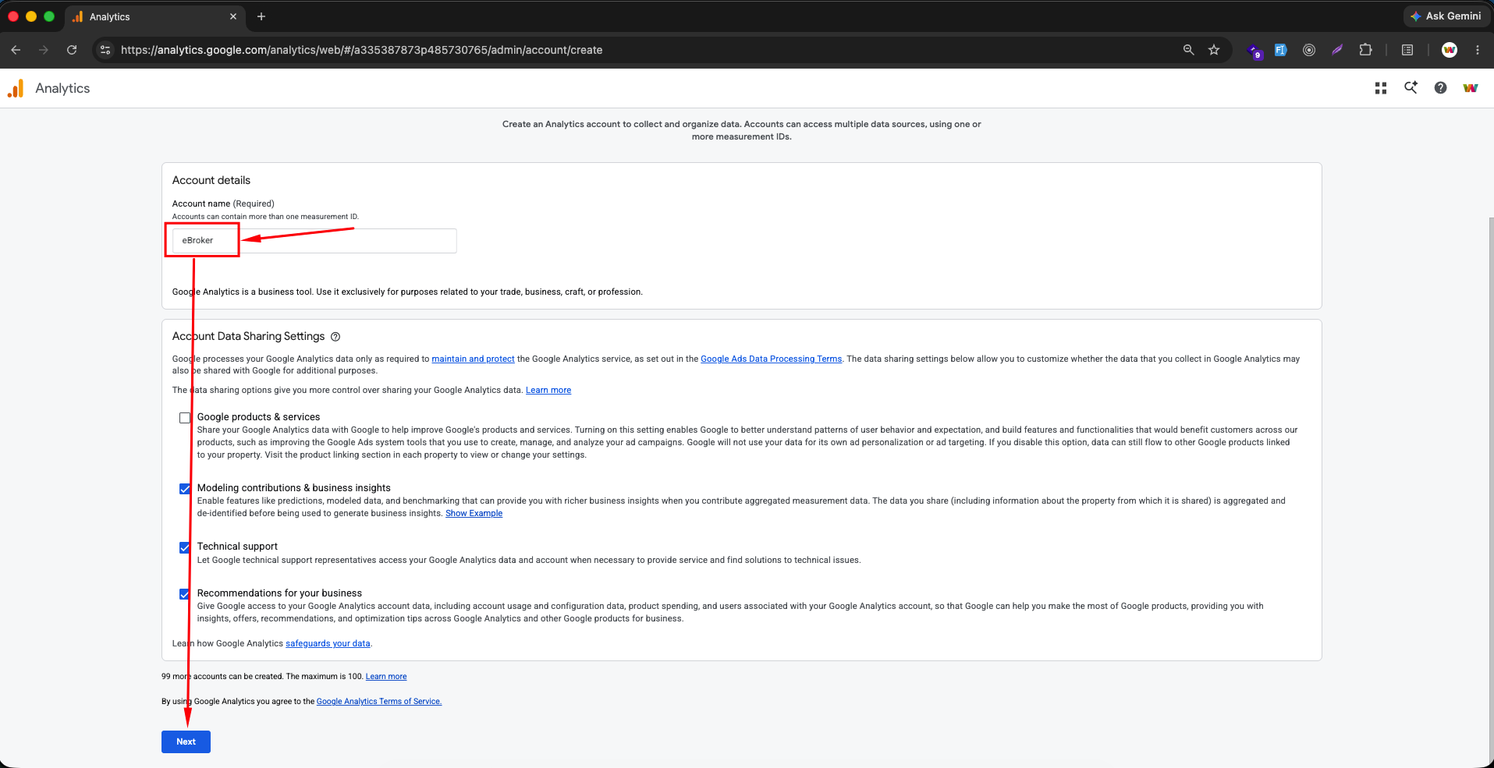The height and width of the screenshot is (768, 1494).
Task: Open the 'maintain and protect' link
Action: click(473, 359)
